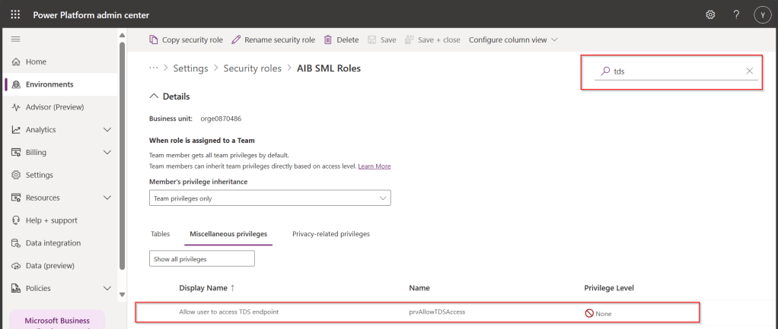Click Copy security role
Image resolution: width=778 pixels, height=329 pixels.
[x=187, y=40]
